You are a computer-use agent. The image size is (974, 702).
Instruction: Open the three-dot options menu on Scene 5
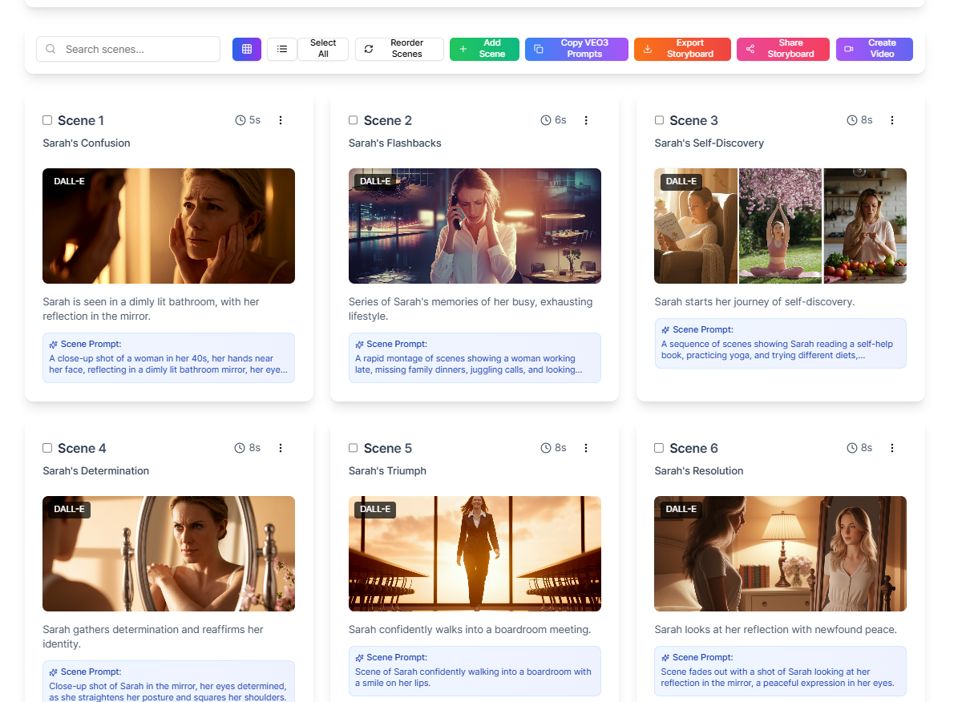[x=586, y=447]
